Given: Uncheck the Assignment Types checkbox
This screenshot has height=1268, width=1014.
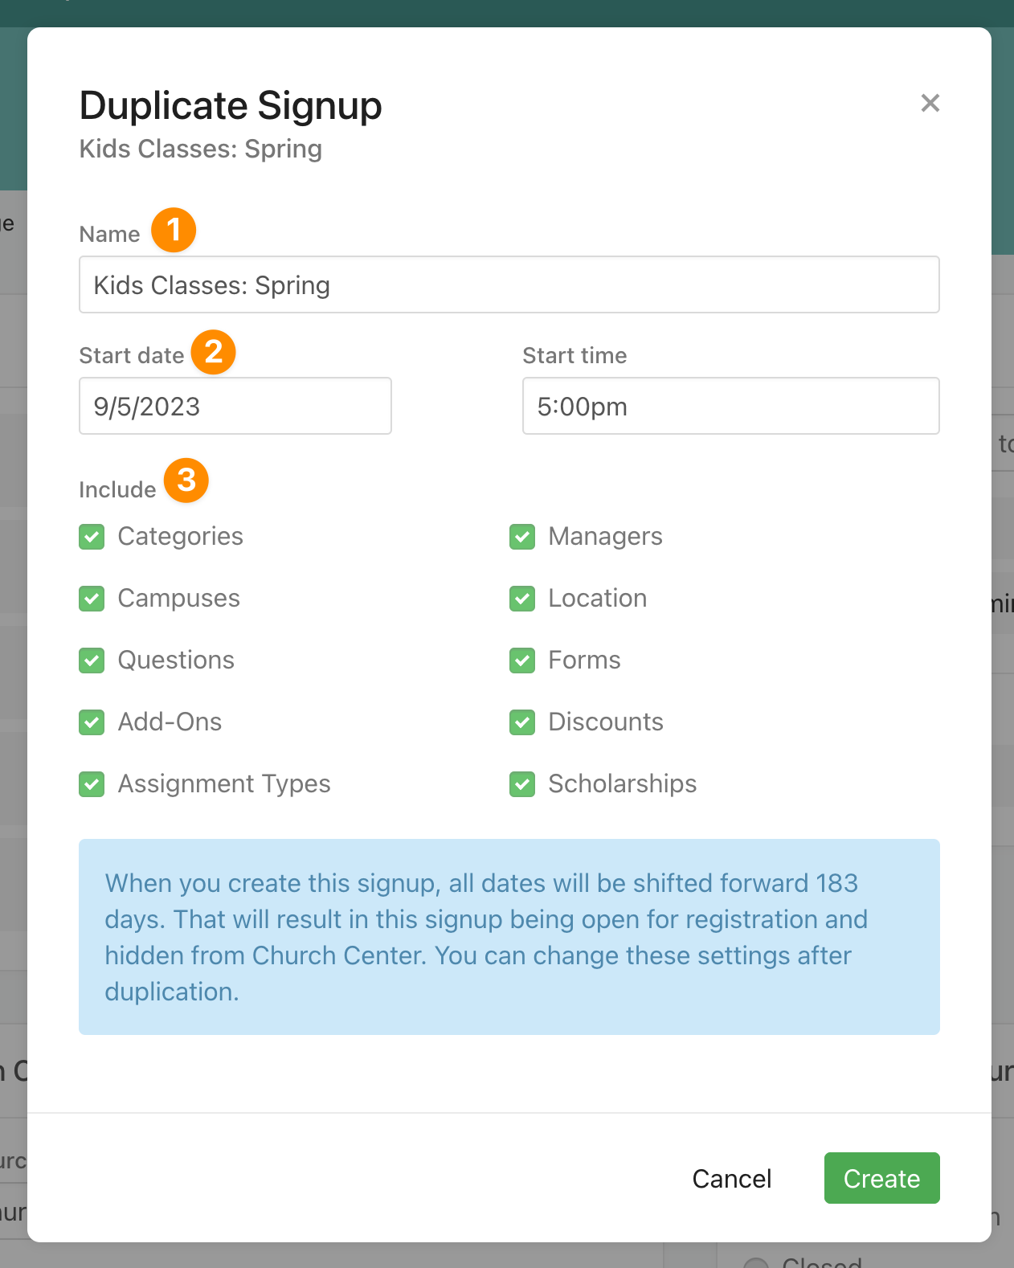Looking at the screenshot, I should click(92, 784).
